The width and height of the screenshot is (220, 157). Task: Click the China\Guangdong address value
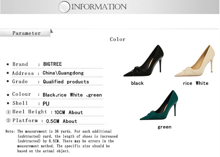[63, 73]
